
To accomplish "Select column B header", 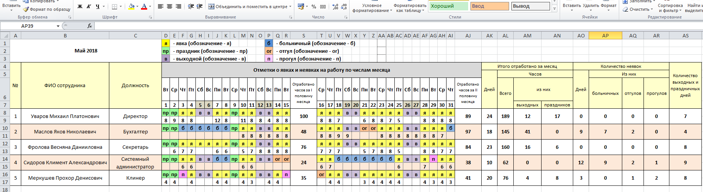I will tap(65, 35).
